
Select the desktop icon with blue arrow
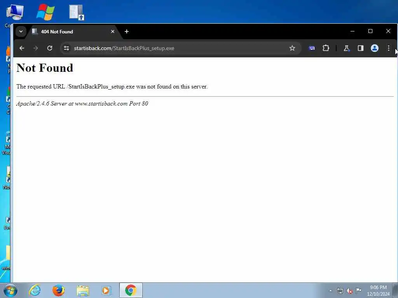coord(77,12)
